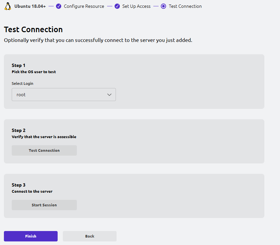Screen dimensions: 280x245
Task: Click the 'Optionally verify' description sentence
Action: [98, 40]
